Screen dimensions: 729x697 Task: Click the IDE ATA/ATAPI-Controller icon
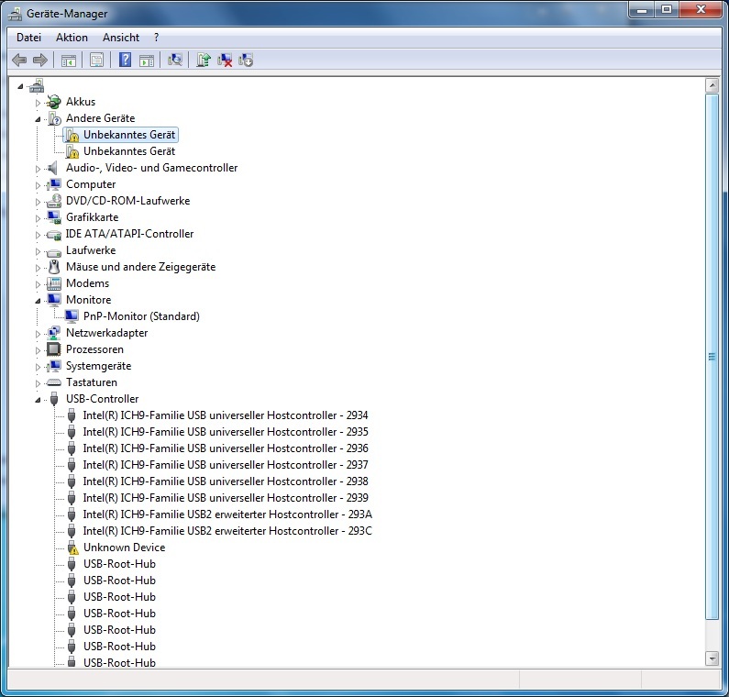point(54,235)
